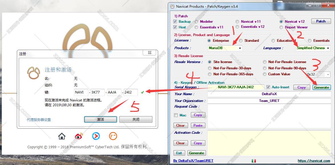Click the Your Organization field Team_URET
This screenshot has width=335, height=165.
pos(269,101)
